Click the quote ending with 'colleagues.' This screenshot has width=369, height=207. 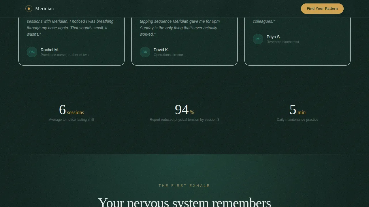(x=264, y=21)
